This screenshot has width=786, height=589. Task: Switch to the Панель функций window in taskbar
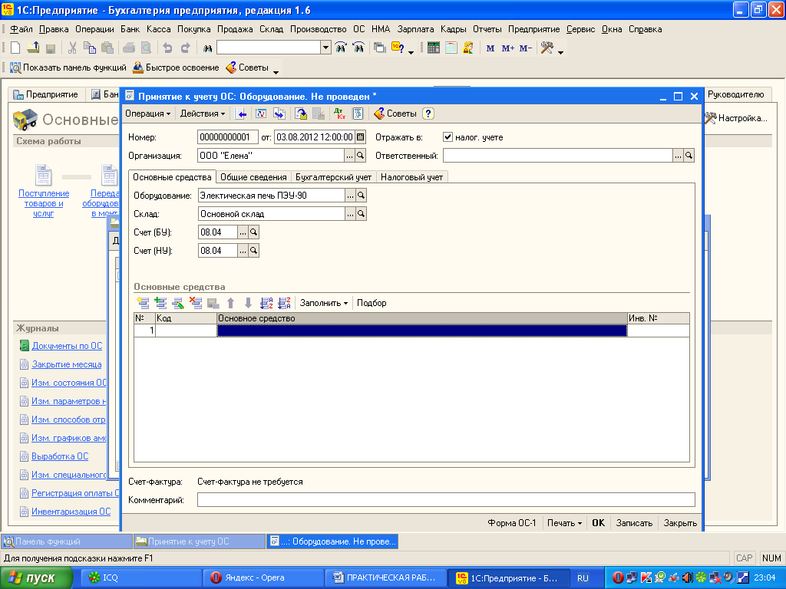click(x=66, y=541)
